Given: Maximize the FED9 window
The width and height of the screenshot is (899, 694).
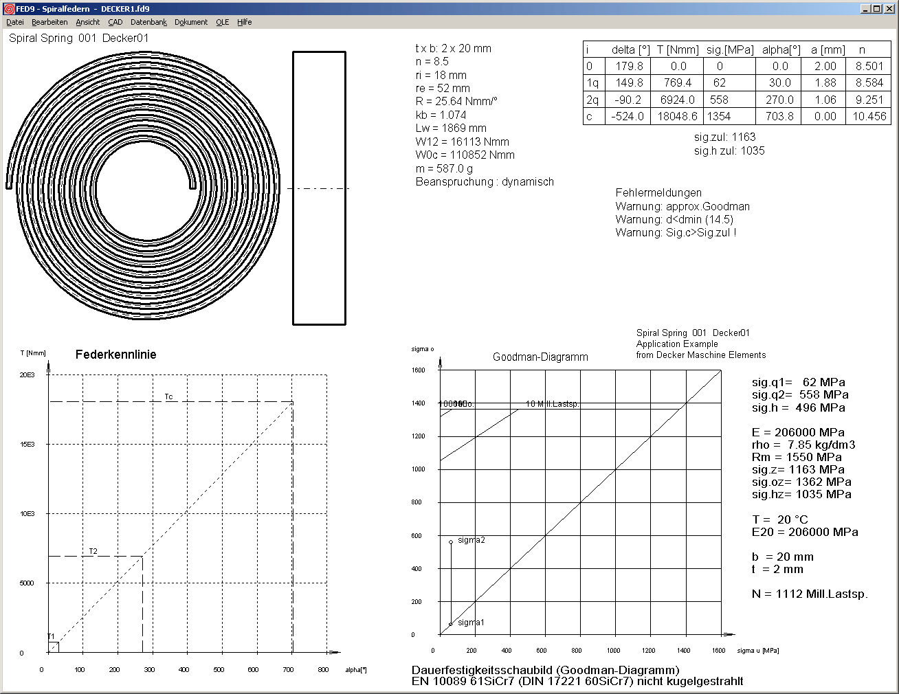Looking at the screenshot, I should coord(876,8).
